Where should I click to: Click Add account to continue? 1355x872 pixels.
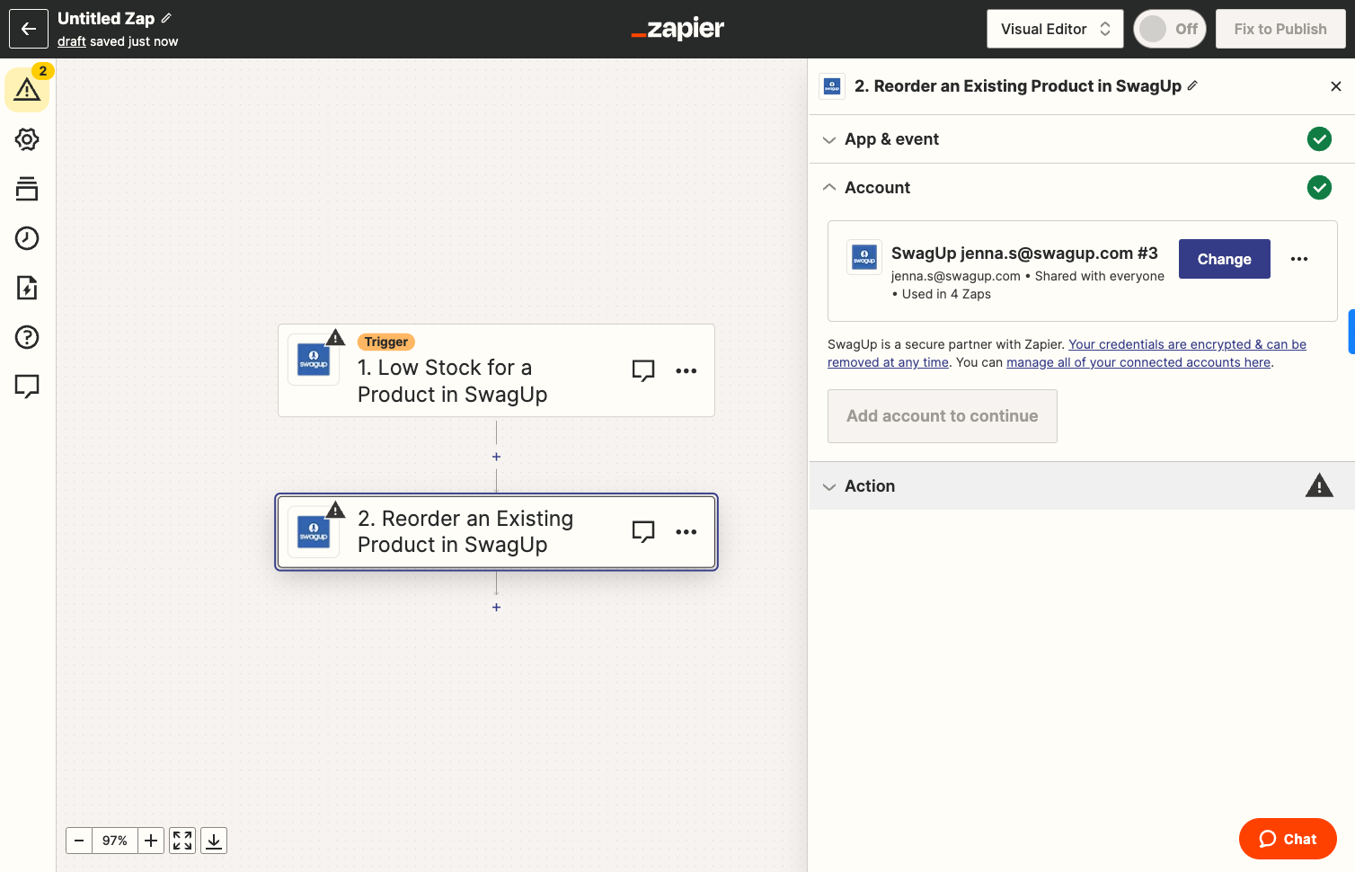point(942,416)
